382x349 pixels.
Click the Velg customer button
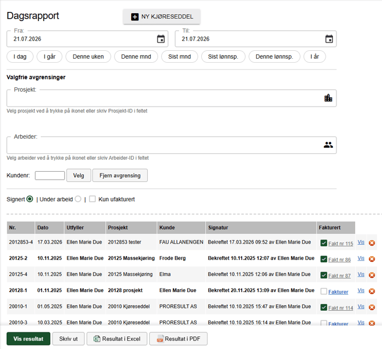pos(79,176)
